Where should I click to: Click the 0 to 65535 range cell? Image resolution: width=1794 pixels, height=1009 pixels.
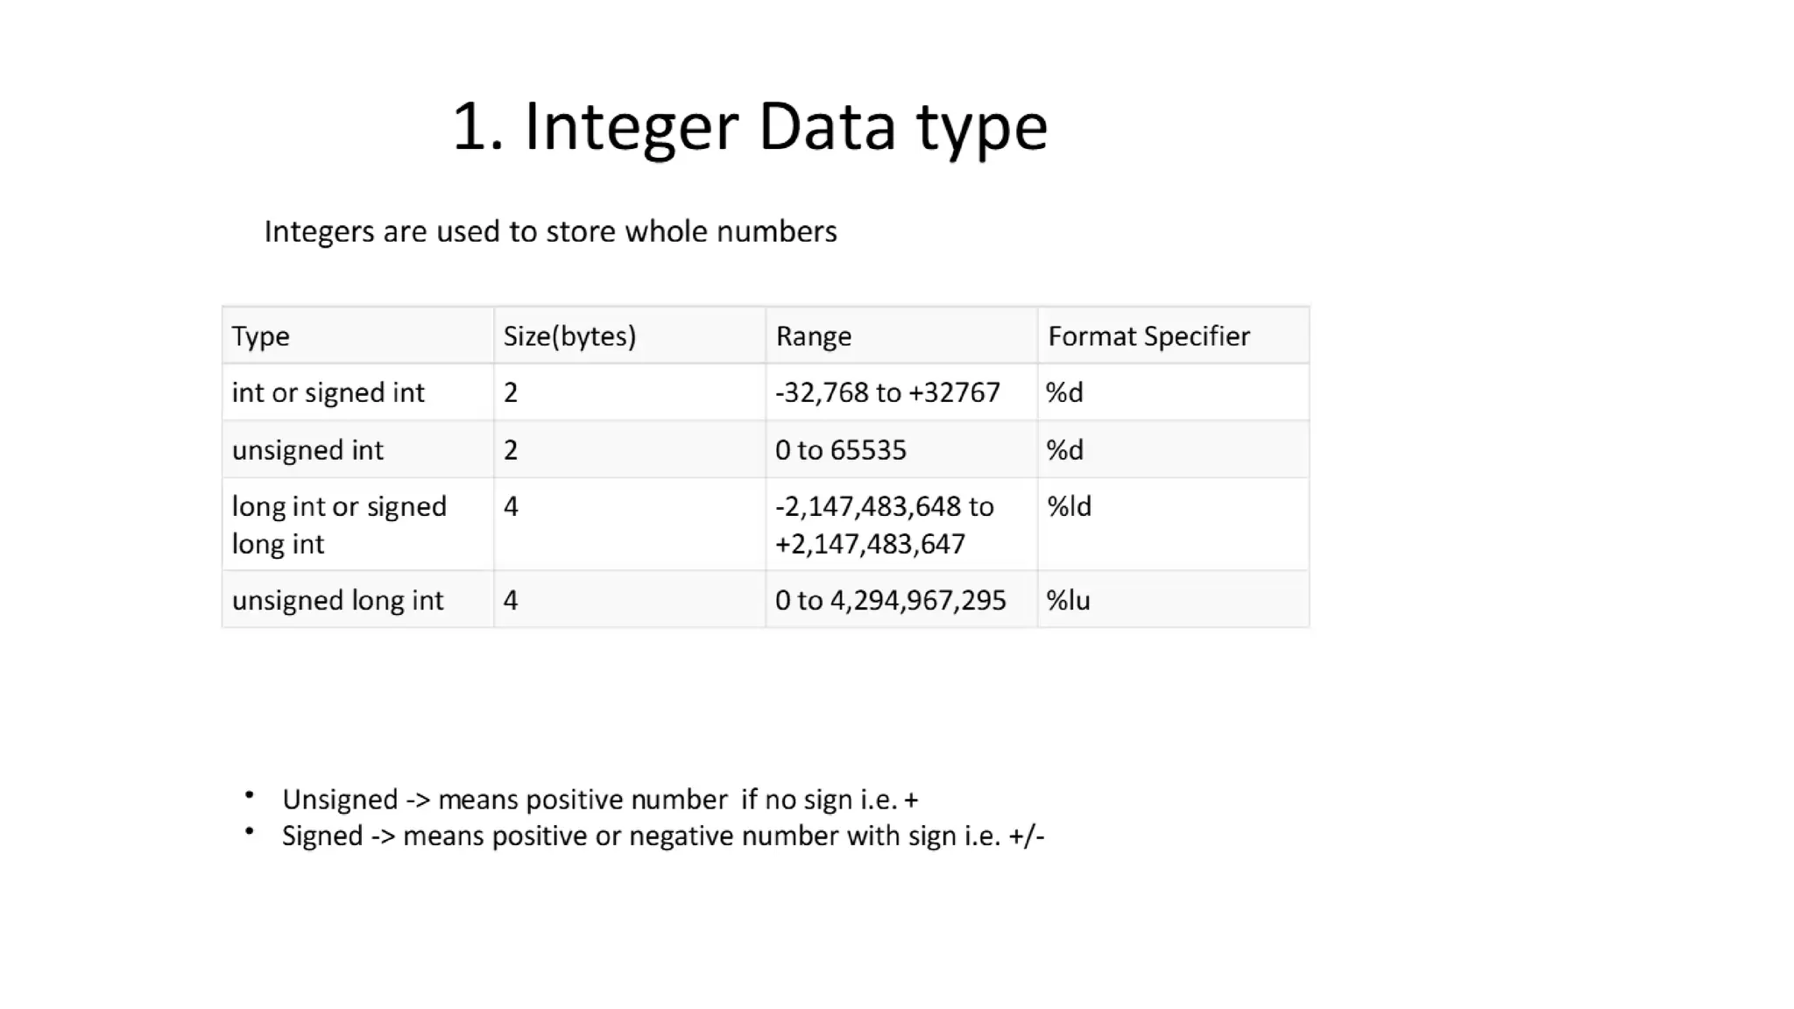(901, 449)
